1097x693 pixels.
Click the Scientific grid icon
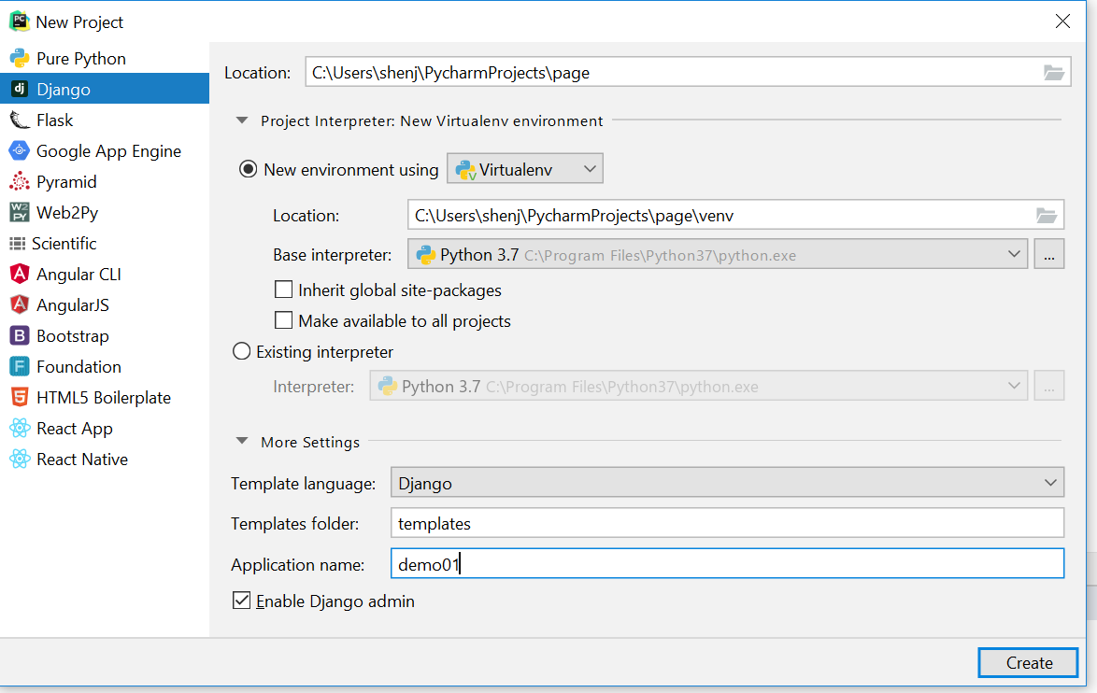[x=17, y=244]
